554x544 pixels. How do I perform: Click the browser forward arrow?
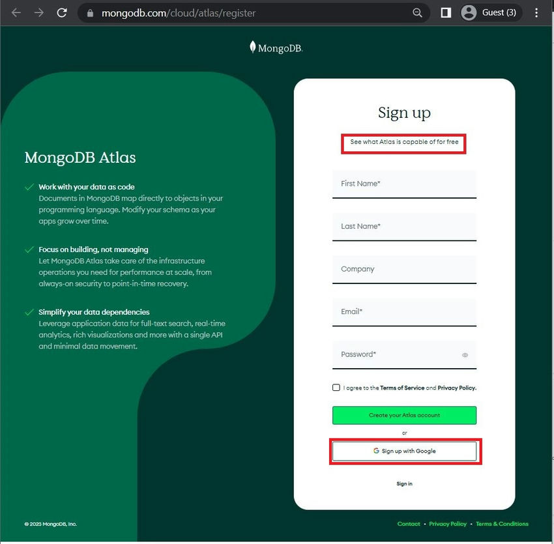pyautogui.click(x=39, y=12)
